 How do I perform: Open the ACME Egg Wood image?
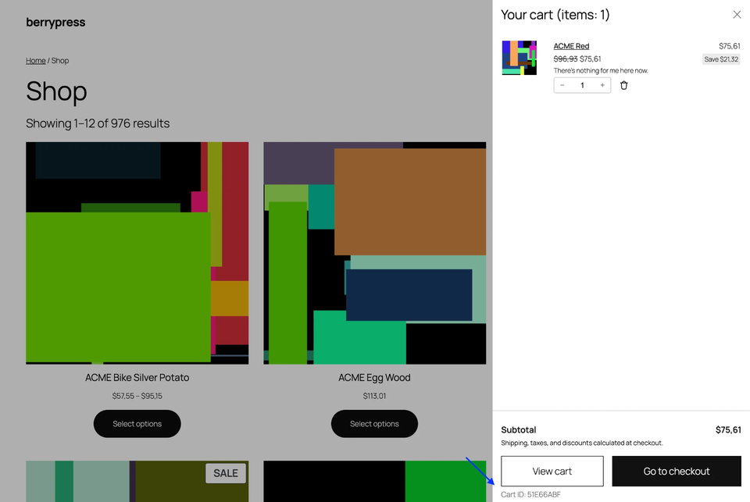(x=374, y=253)
